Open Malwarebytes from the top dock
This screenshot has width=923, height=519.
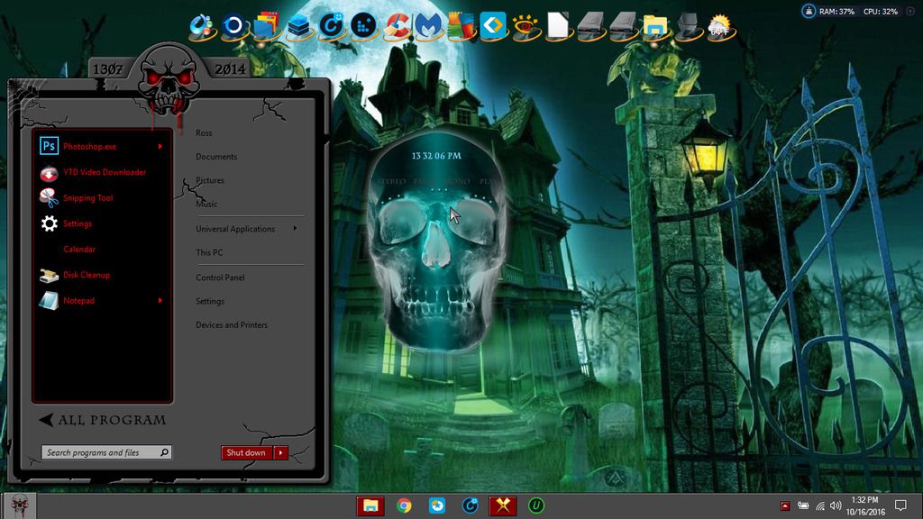[x=428, y=26]
